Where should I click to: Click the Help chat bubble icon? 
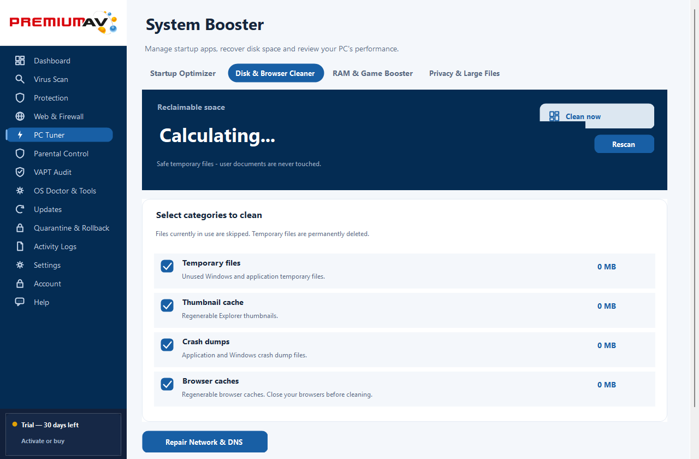(20, 302)
